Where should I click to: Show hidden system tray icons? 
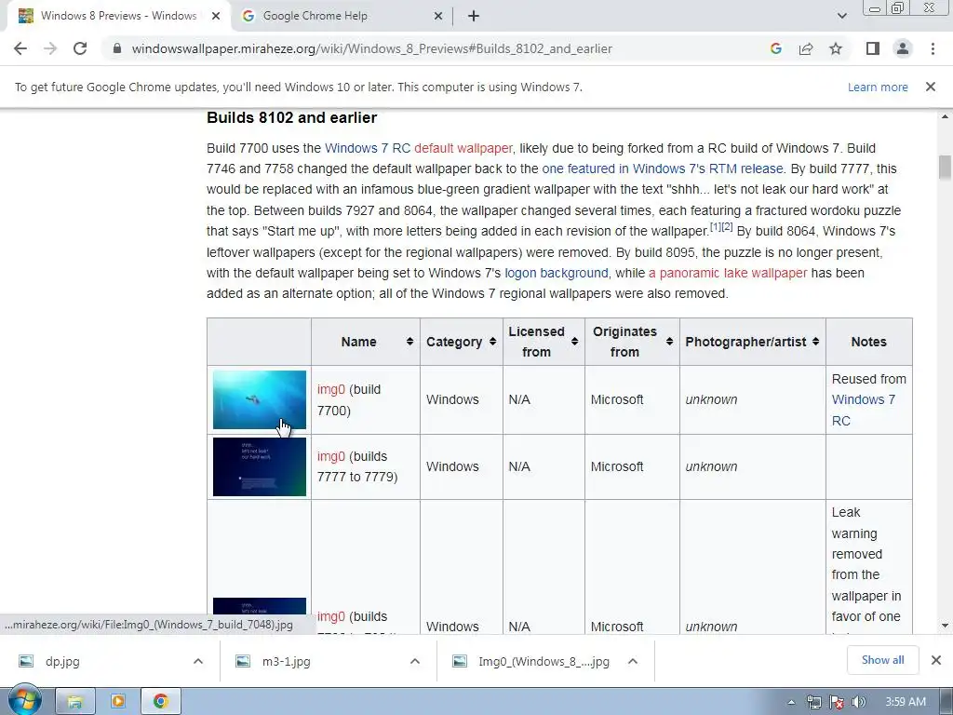point(791,702)
